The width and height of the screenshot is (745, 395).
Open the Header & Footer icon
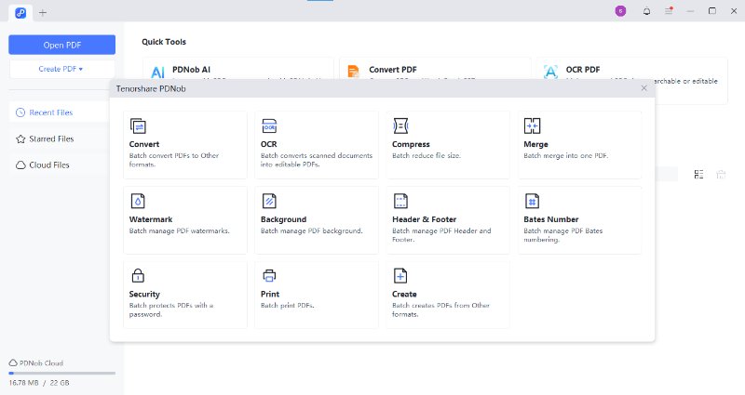pyautogui.click(x=400, y=201)
